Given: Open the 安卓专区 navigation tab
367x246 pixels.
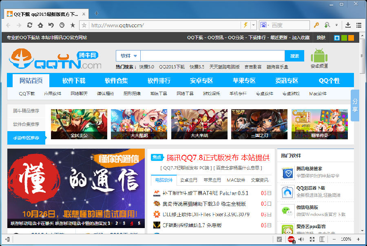Looking at the screenshot, I should pos(201,81).
